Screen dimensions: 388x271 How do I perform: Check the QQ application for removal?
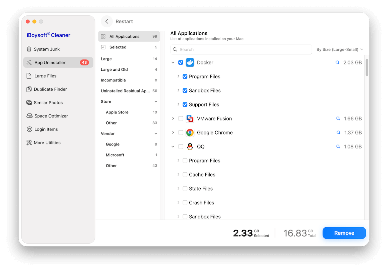click(x=181, y=147)
